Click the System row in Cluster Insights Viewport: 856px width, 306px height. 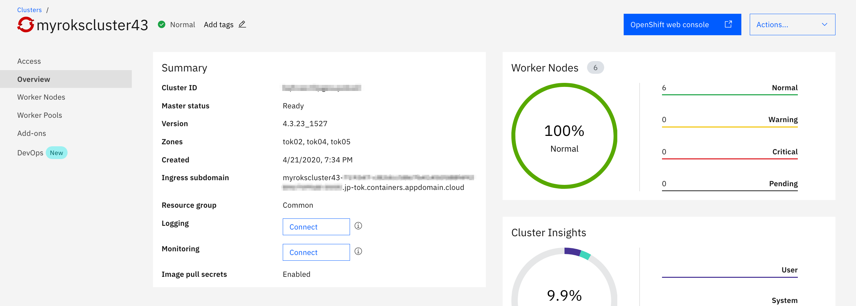[x=730, y=301]
